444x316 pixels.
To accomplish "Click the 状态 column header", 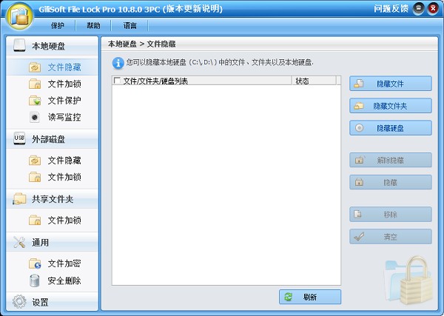I will 302,81.
